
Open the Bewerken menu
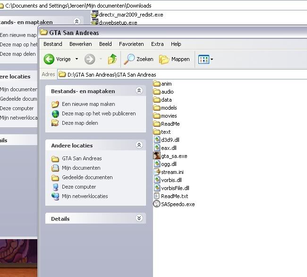pyautogui.click(x=81, y=44)
